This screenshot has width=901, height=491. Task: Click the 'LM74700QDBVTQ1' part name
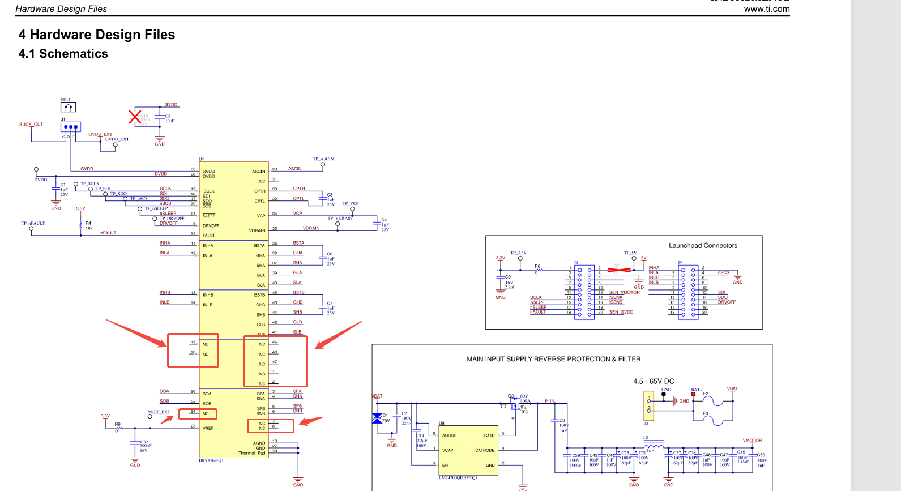[x=458, y=477]
